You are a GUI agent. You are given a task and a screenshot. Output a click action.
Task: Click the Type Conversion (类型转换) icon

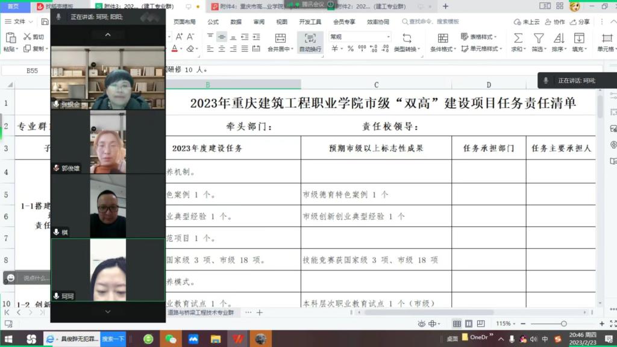(407, 38)
